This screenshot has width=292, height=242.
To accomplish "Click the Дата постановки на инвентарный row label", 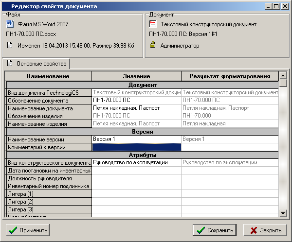I will [x=49, y=171].
